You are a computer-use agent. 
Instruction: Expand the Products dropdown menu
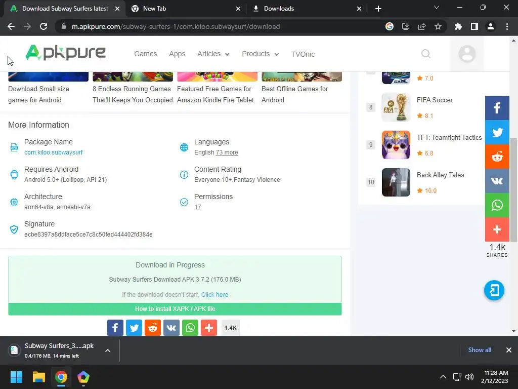[x=261, y=54]
